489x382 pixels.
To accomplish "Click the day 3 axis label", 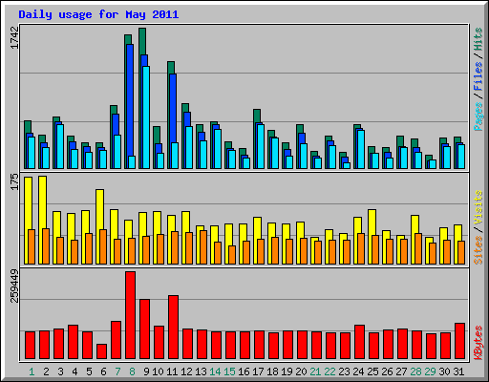I will [60, 371].
